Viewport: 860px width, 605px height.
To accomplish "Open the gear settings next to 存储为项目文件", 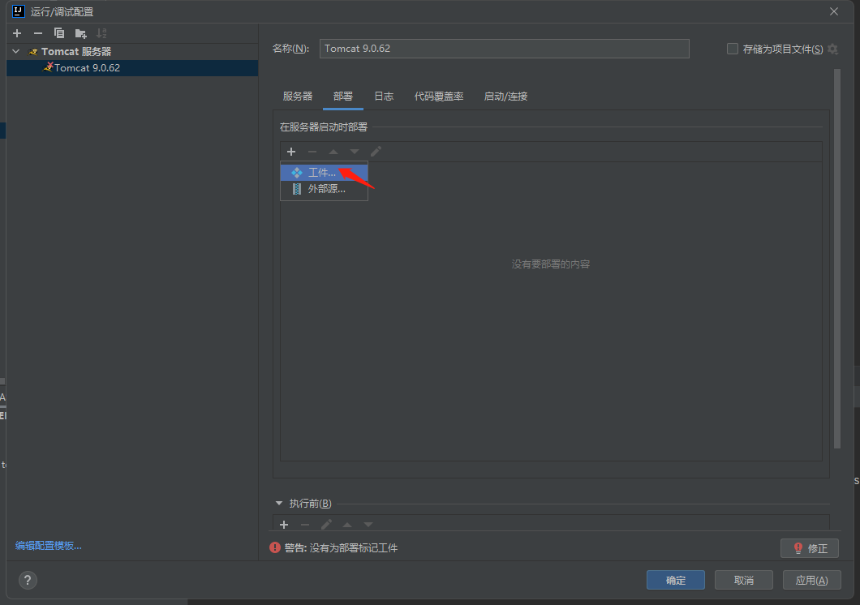I will (x=832, y=49).
